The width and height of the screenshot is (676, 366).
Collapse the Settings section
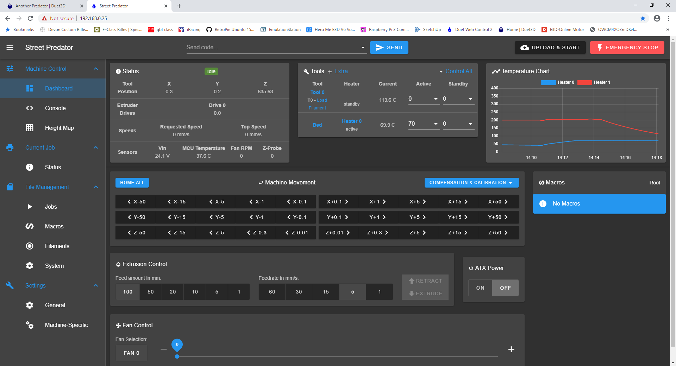click(96, 285)
